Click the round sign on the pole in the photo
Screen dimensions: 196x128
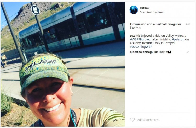point(35,10)
